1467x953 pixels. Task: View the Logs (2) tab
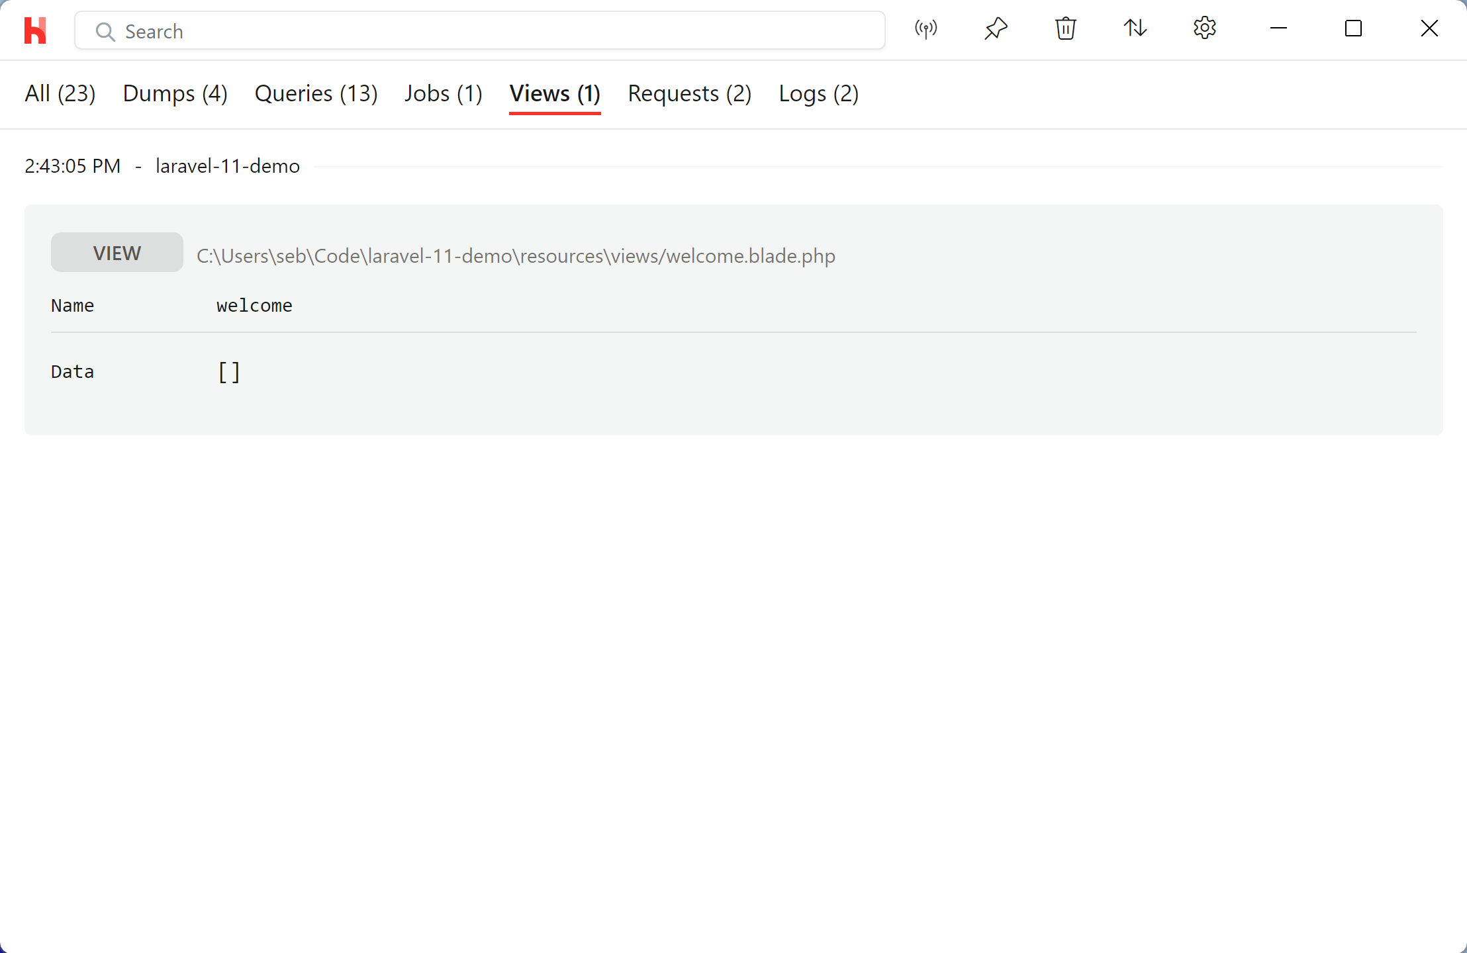click(818, 94)
